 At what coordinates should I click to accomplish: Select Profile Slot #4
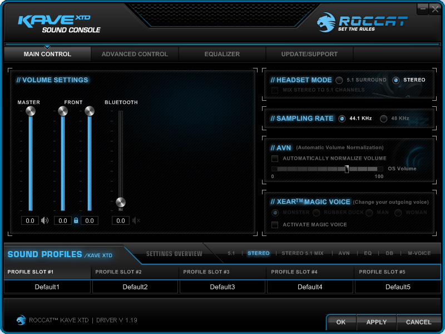pos(310,272)
